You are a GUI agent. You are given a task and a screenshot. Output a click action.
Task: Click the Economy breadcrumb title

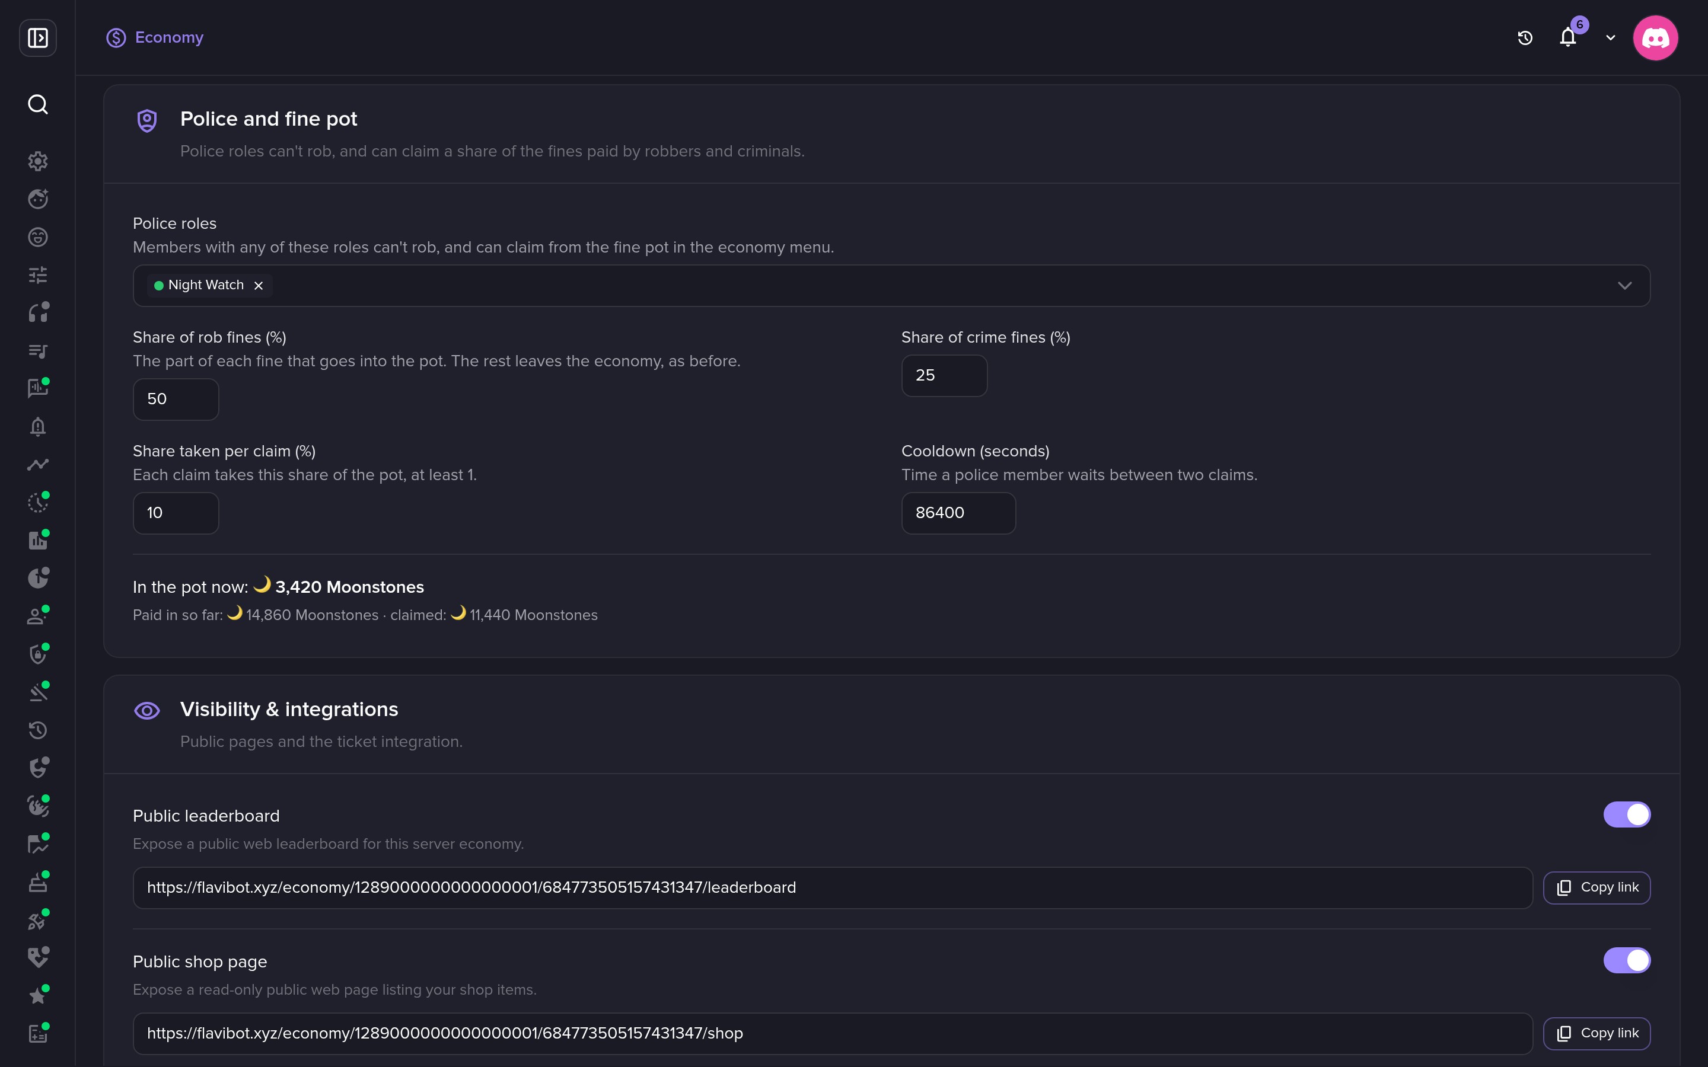tap(168, 37)
